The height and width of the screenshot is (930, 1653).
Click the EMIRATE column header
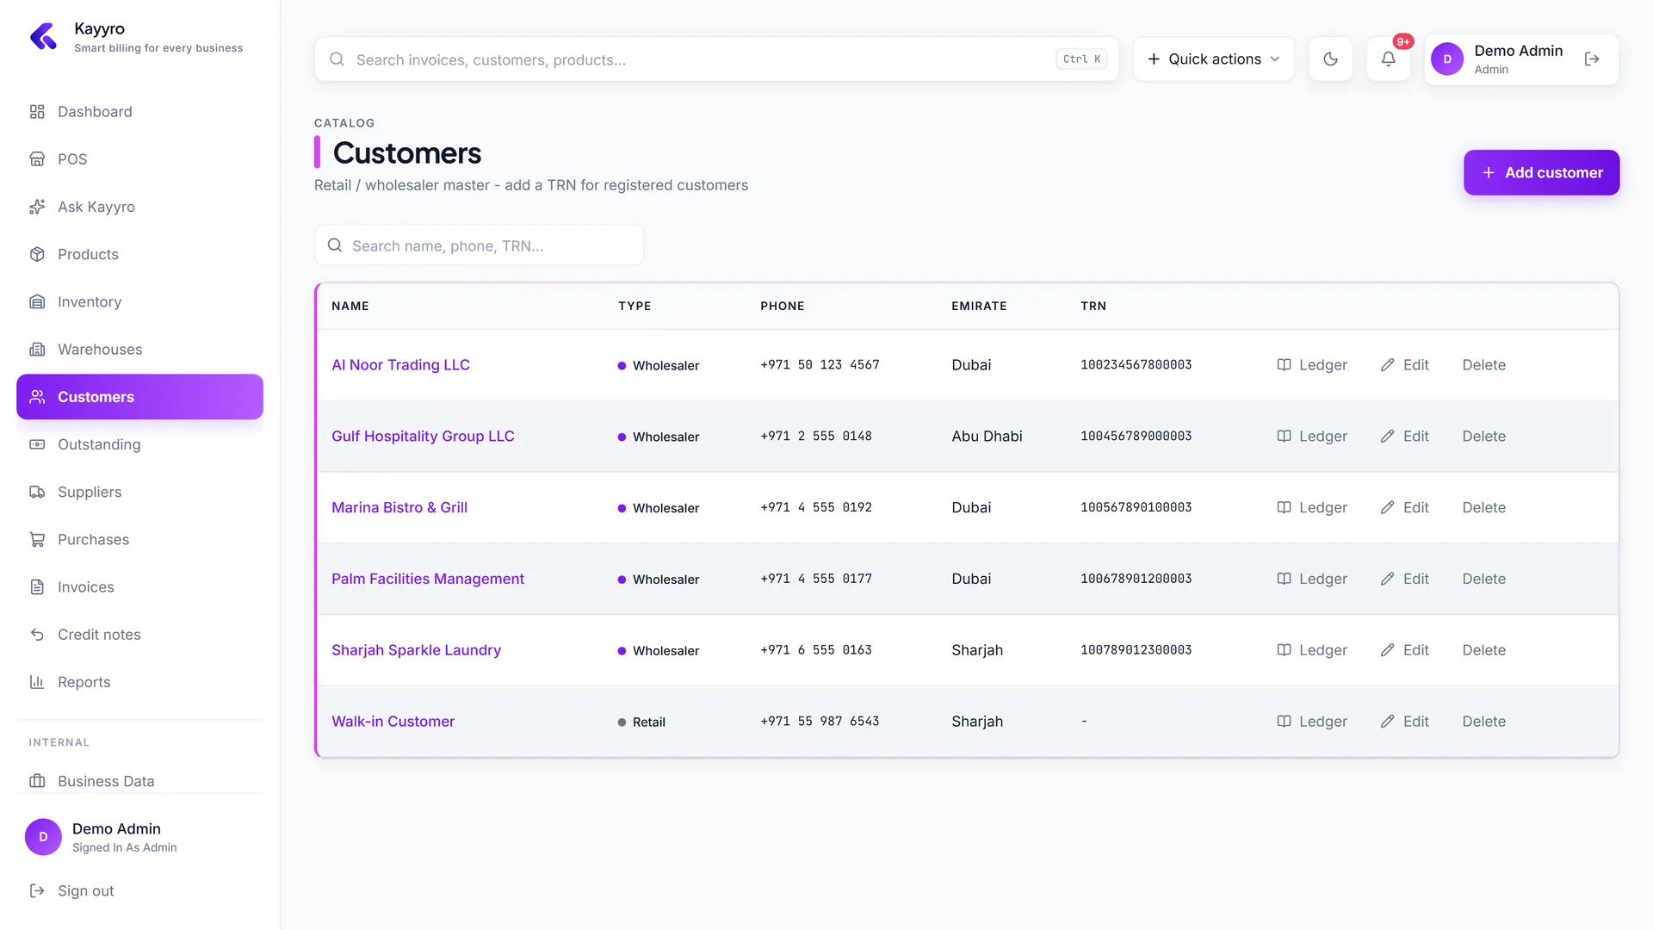pos(979,307)
